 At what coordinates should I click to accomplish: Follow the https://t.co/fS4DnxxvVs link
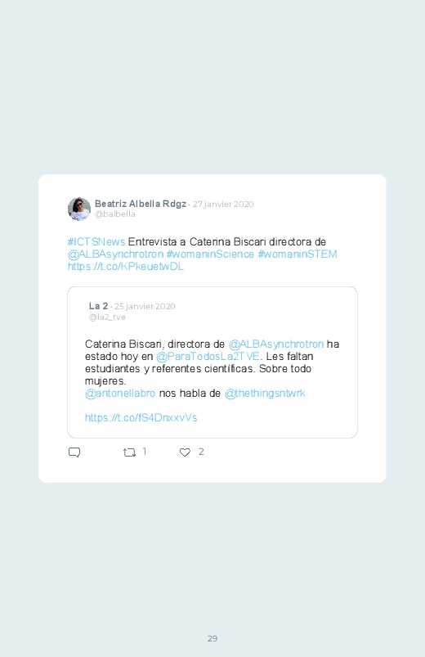tap(141, 418)
